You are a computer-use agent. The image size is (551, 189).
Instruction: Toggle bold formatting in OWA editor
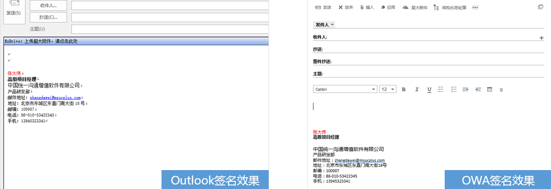coord(404,89)
